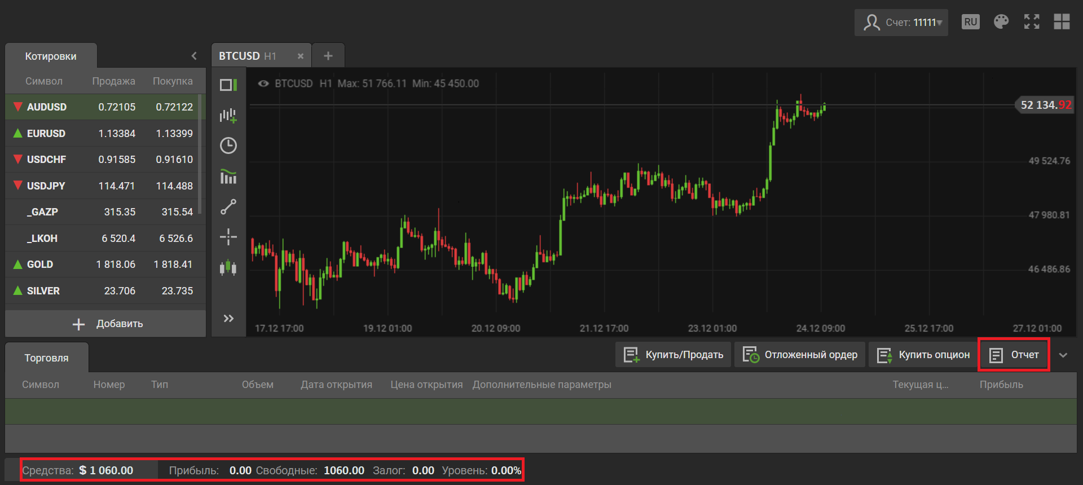The width and height of the screenshot is (1083, 485).
Task: Click the Купить/Продать button
Action: [x=673, y=355]
